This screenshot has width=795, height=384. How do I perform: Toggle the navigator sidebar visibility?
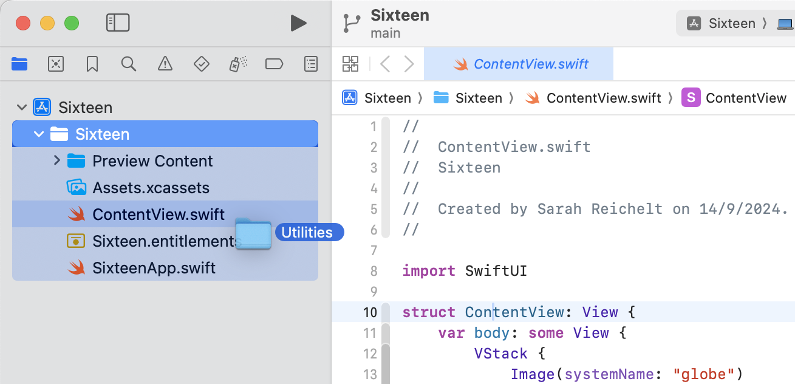point(118,22)
